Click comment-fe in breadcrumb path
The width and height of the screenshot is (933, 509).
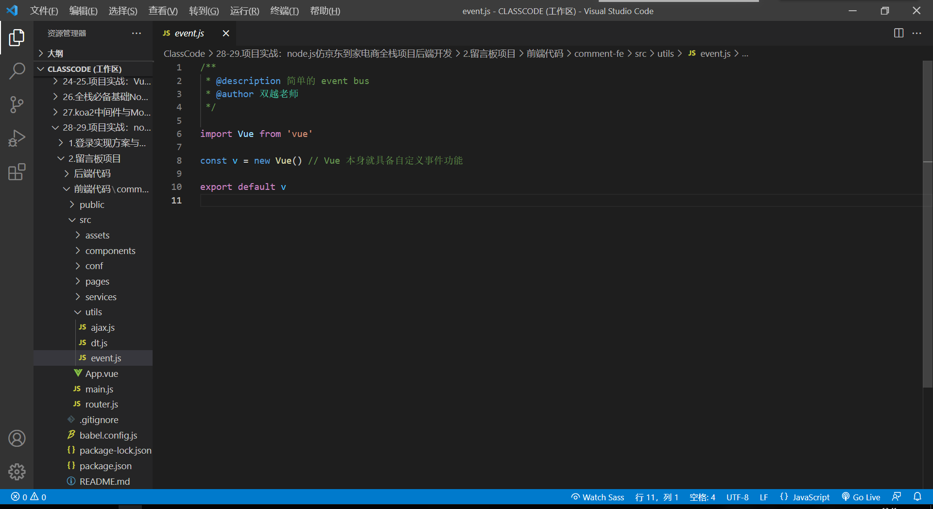pos(599,53)
